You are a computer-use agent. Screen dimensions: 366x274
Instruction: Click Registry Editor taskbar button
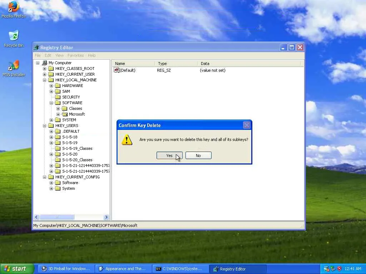coord(238,269)
